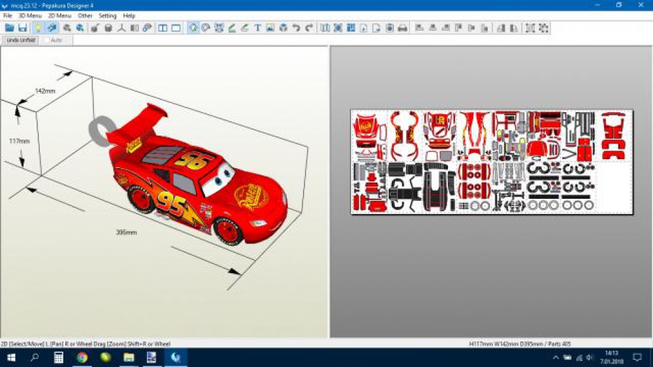Click the Pepakura Designer taskbar icon
Viewport: 653px width, 367px height.
[x=176, y=357]
